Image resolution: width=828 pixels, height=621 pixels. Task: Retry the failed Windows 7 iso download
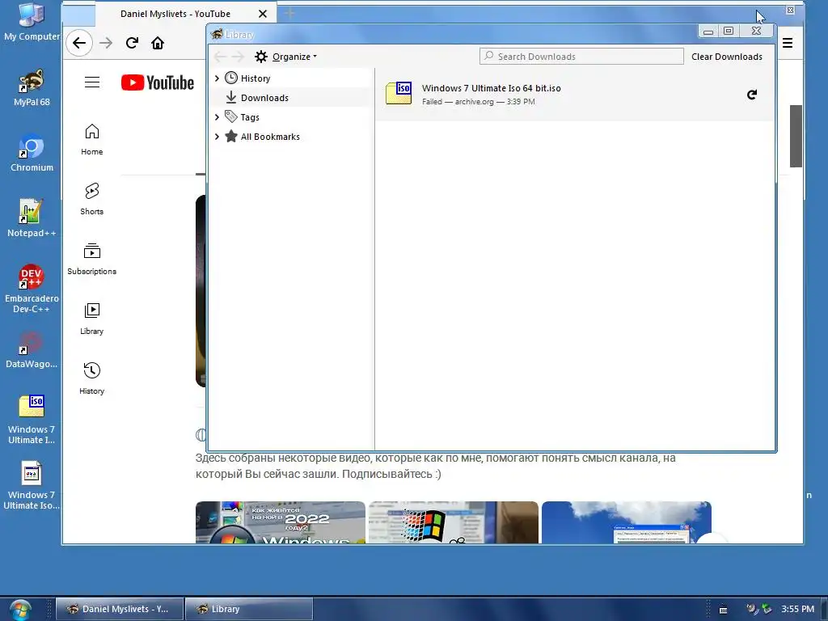(752, 95)
